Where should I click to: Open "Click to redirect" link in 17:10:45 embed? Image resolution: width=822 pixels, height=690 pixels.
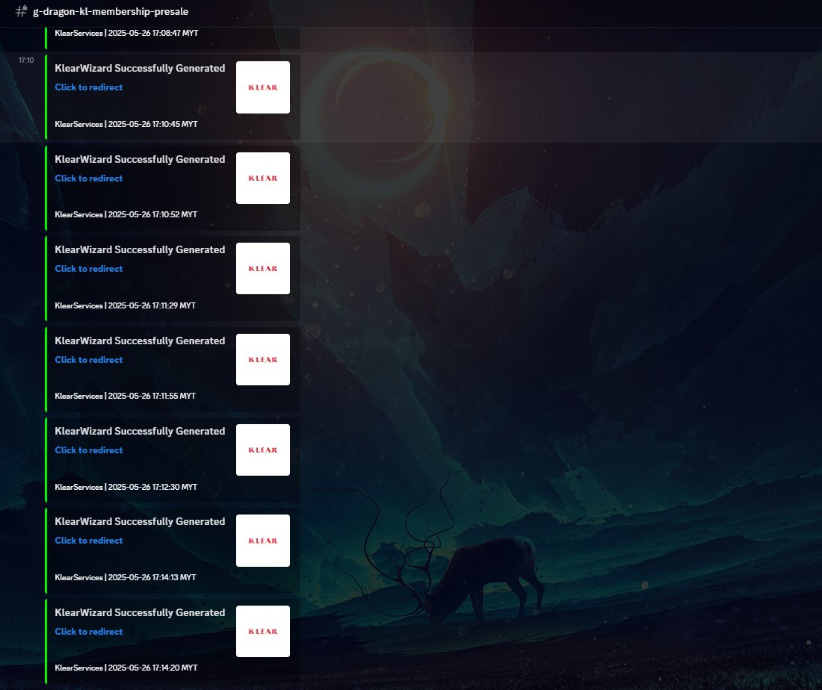point(89,87)
